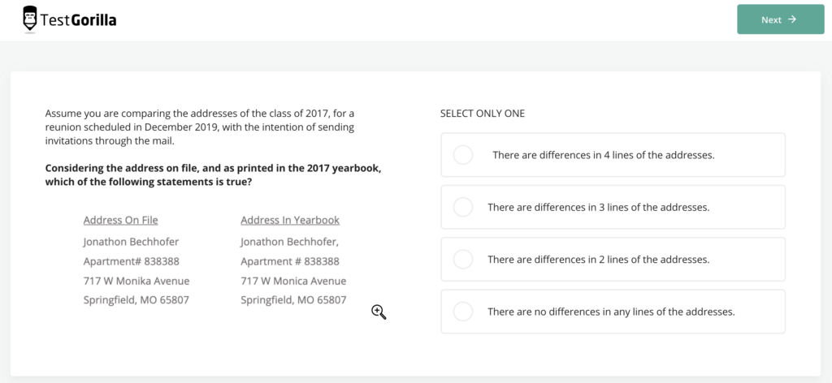Image resolution: width=832 pixels, height=383 pixels.
Task: Click the magnifier zoom-in icon beside the addresses
Action: coord(379,312)
